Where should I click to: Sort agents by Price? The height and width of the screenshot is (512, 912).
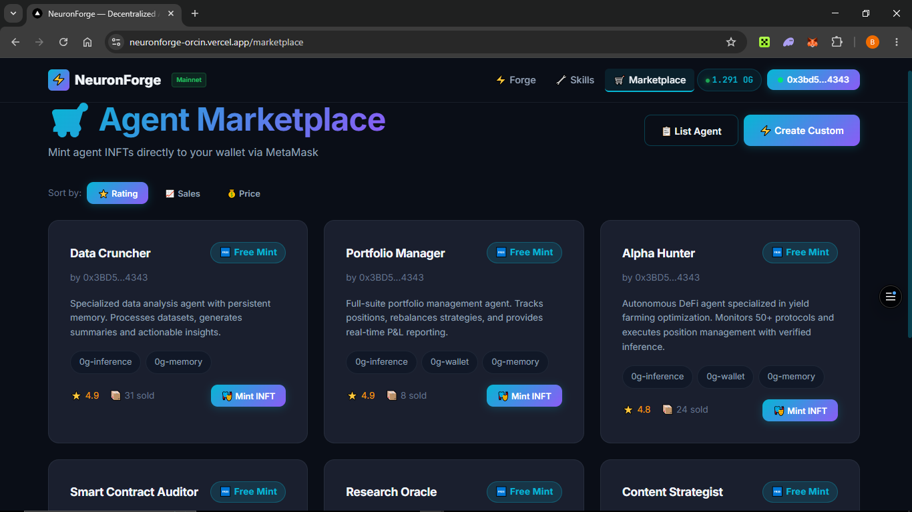coord(244,193)
